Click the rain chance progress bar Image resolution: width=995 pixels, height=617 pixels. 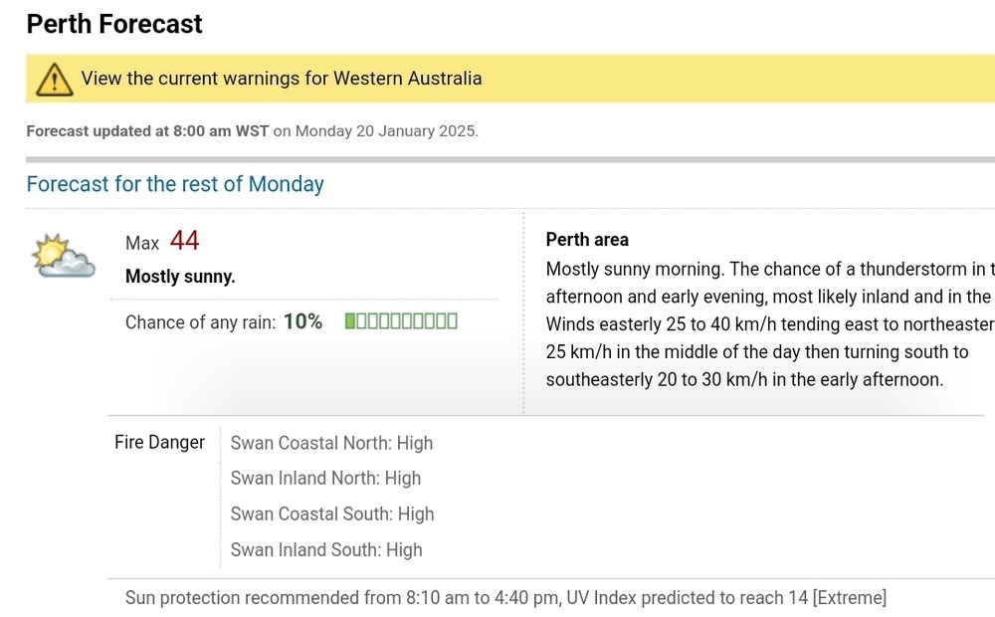[401, 321]
